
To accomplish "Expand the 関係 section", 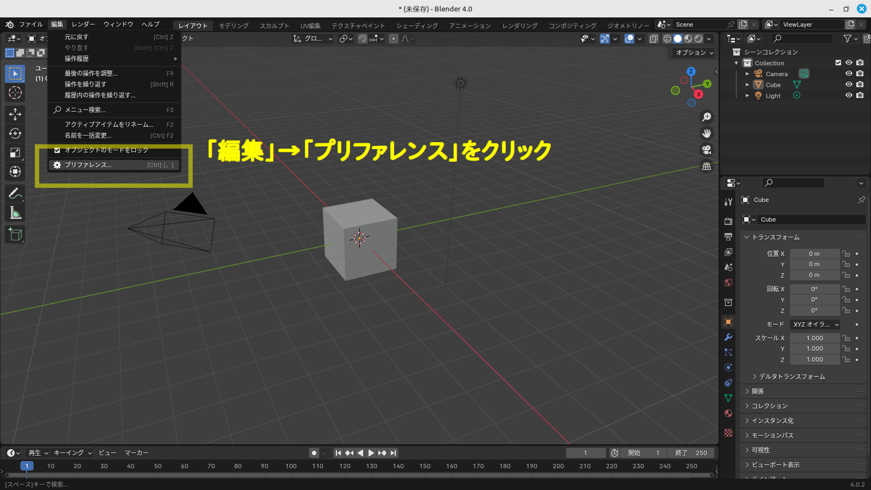I will pos(756,391).
